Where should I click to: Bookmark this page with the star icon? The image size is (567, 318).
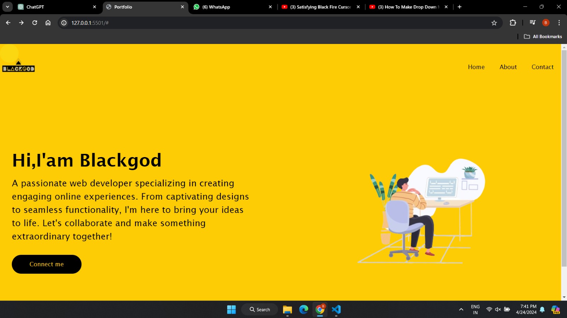click(494, 23)
